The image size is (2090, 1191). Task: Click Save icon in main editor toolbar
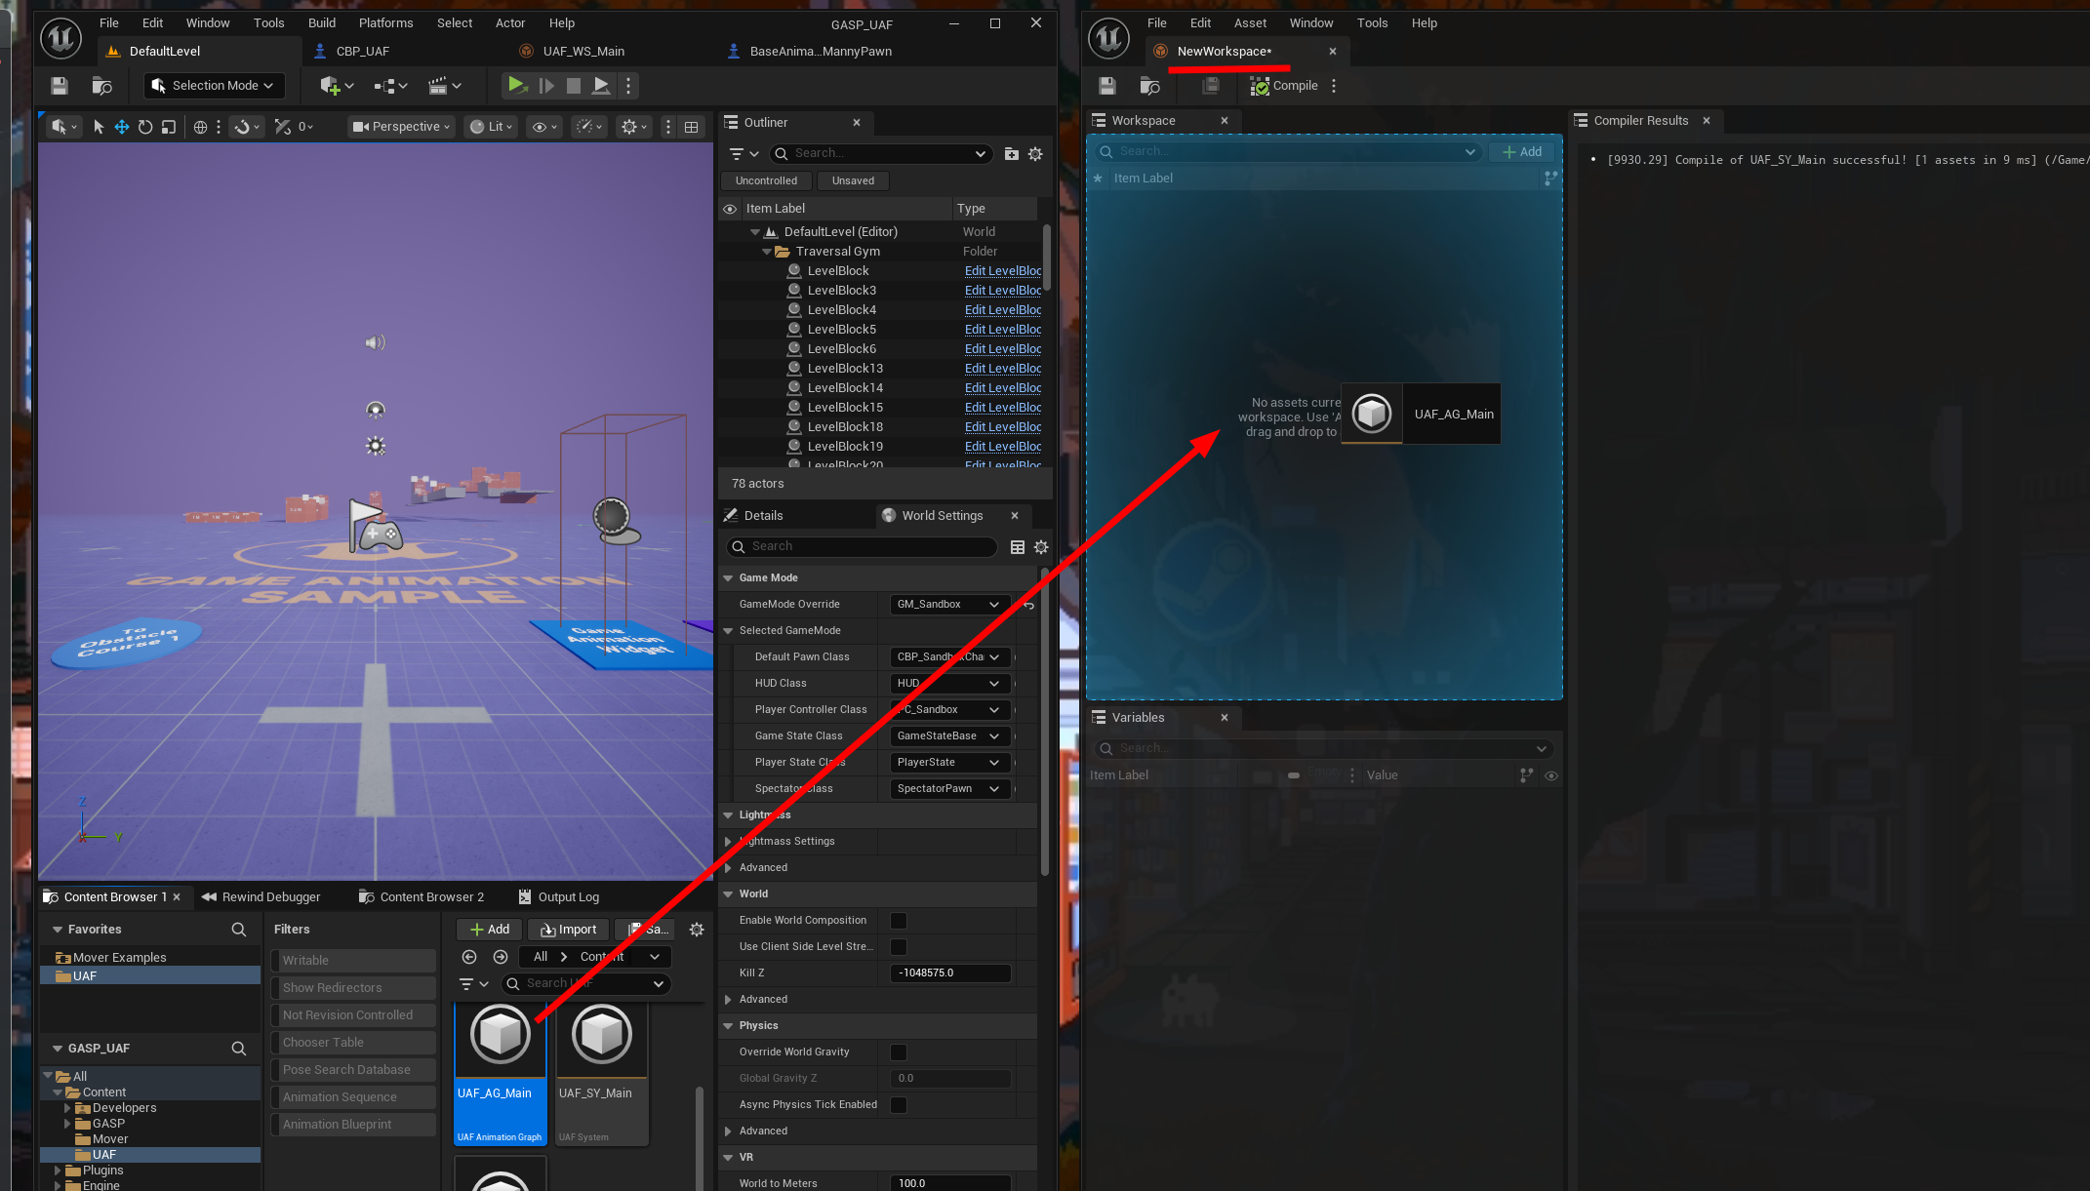point(60,86)
